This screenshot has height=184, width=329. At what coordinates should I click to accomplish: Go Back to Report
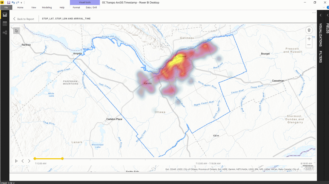[x=24, y=19]
